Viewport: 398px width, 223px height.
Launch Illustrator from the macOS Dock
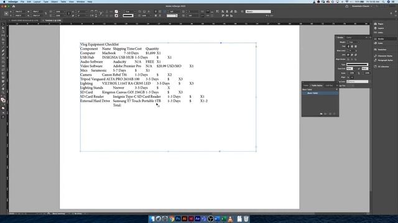click(185, 219)
